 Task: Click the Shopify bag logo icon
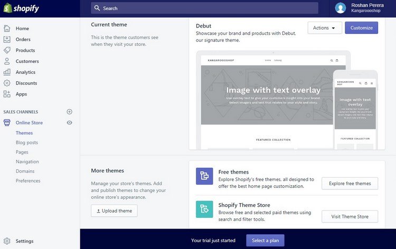(7, 8)
